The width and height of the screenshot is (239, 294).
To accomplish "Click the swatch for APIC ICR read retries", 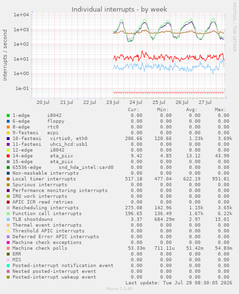I will pos(8,202).
